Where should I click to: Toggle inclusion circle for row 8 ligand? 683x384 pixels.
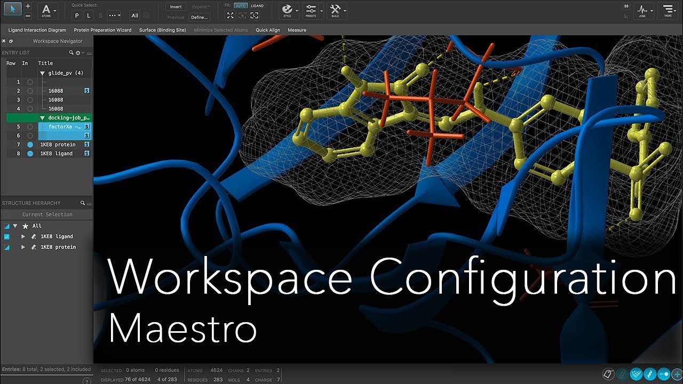click(x=30, y=154)
